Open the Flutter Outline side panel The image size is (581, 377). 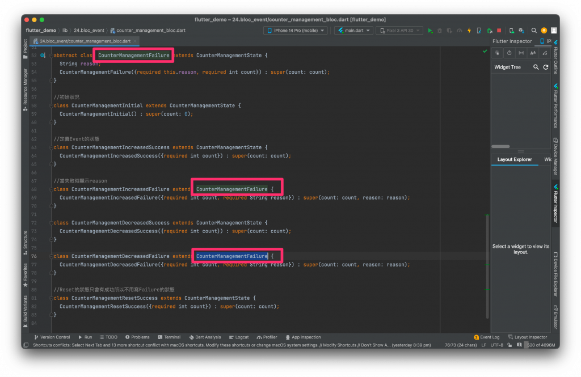click(x=555, y=57)
